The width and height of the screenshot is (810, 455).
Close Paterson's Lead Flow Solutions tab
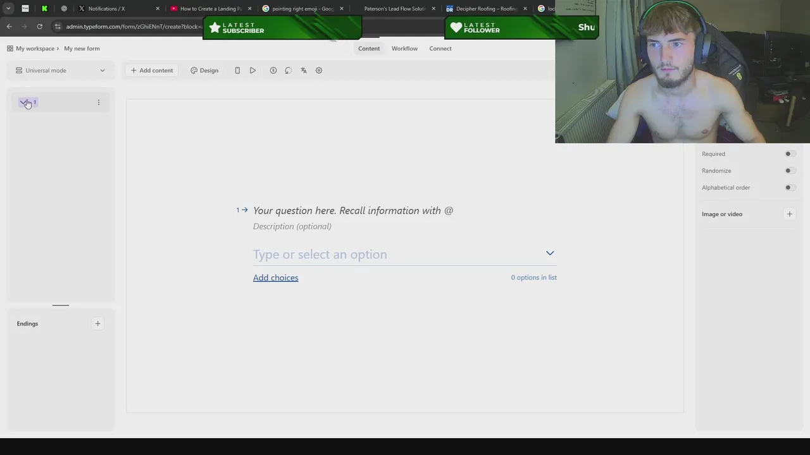point(433,9)
